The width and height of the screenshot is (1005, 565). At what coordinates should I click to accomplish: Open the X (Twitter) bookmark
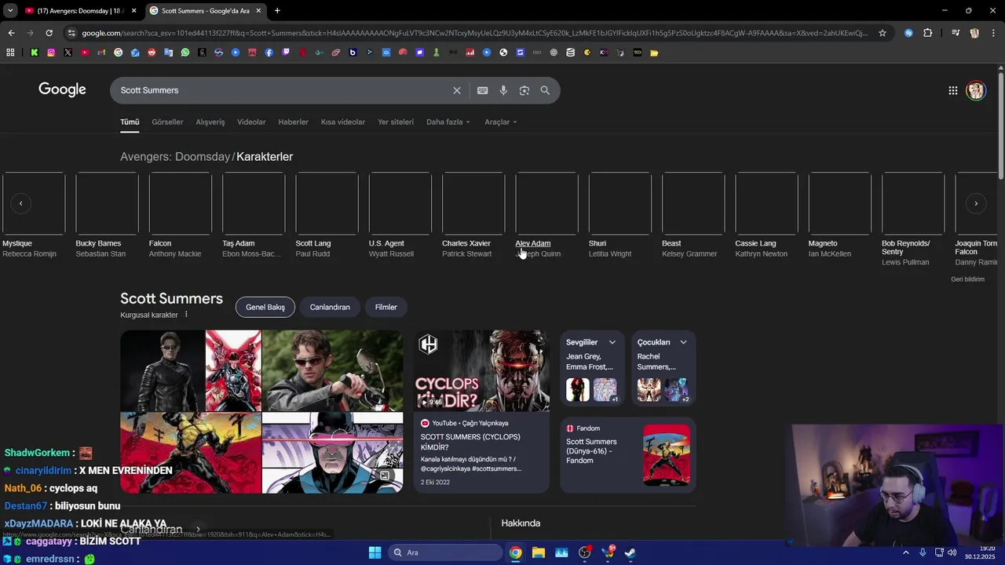[x=68, y=53]
